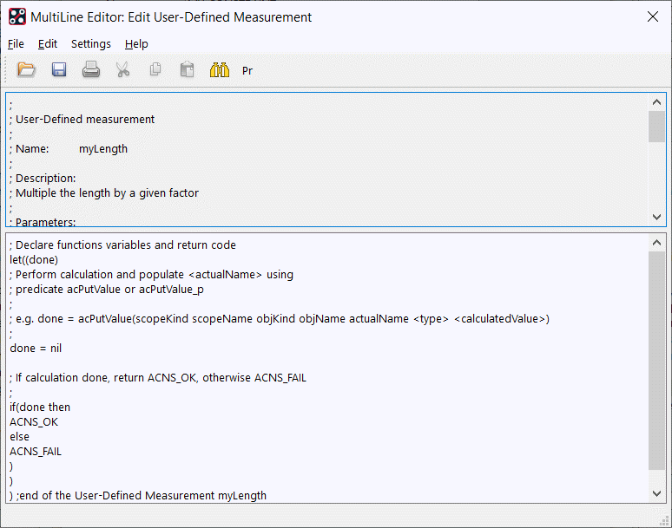Screen dimensions: 672x528
Task: Click 'If calculation done, return ACNS_OK' comment
Action: pos(158,378)
